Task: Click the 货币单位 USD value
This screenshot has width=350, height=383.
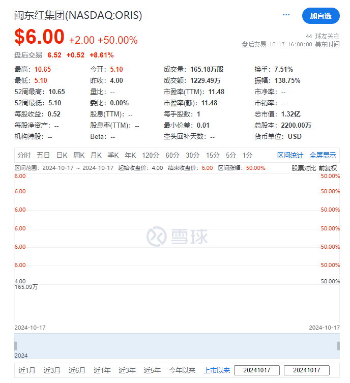Action: (295, 136)
